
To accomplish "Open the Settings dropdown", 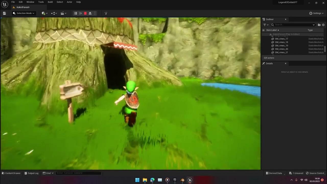I will click(x=317, y=13).
